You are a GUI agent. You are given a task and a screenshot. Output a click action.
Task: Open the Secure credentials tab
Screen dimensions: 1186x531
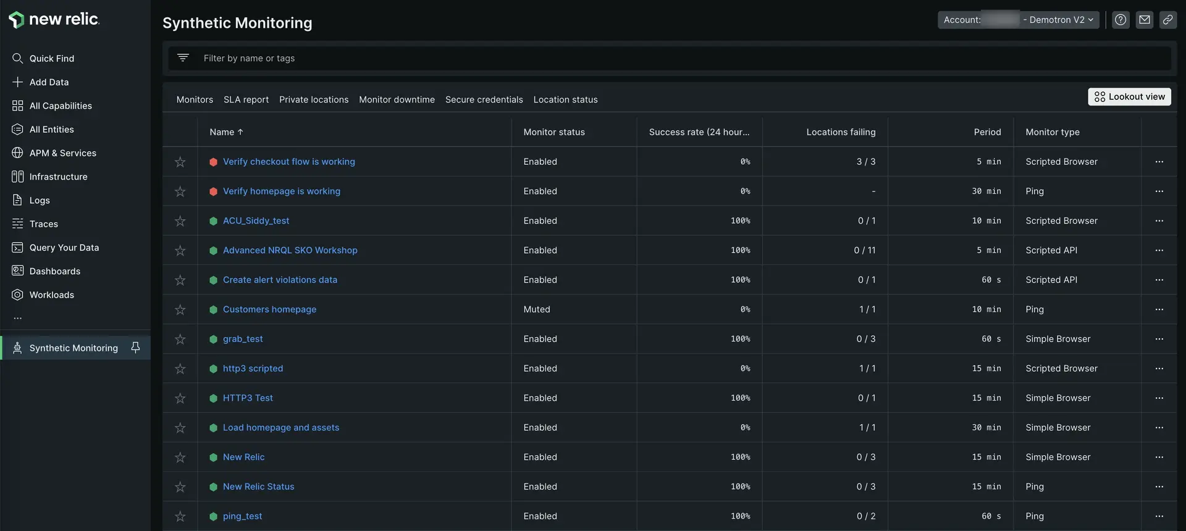point(484,99)
